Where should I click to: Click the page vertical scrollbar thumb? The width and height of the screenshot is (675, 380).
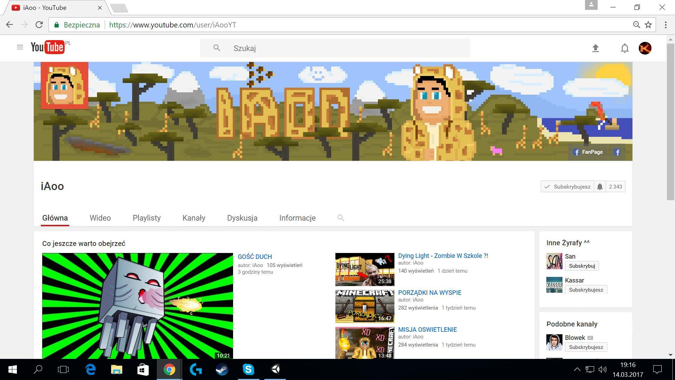click(x=670, y=122)
